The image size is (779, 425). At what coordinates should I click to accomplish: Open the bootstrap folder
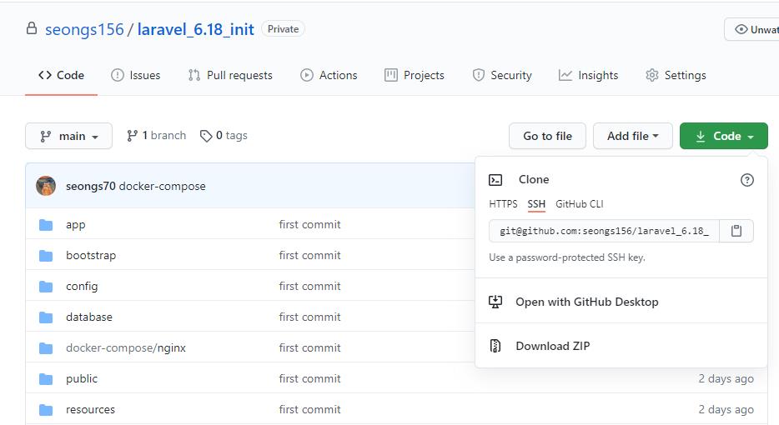91,256
